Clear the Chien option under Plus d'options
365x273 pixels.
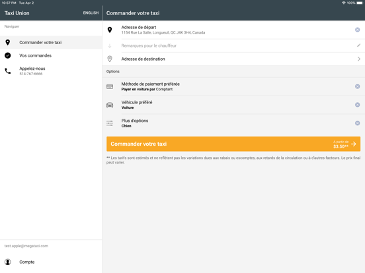click(357, 123)
